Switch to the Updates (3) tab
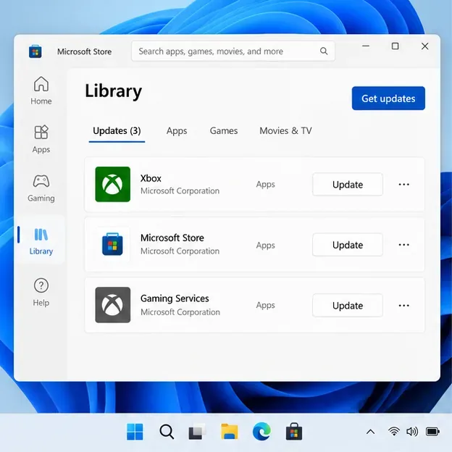 117,131
